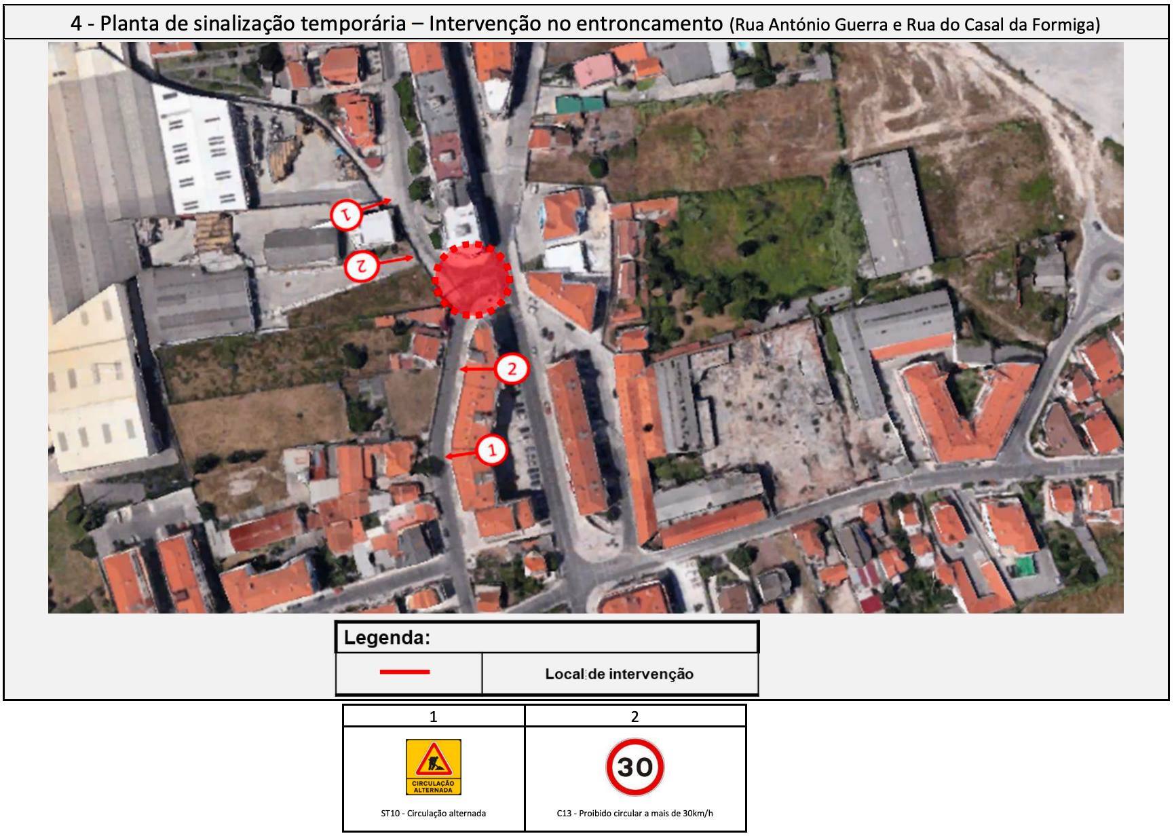The width and height of the screenshot is (1174, 836).
Task: Click the 'C13 - Proibido circular' caption
Action: click(635, 813)
